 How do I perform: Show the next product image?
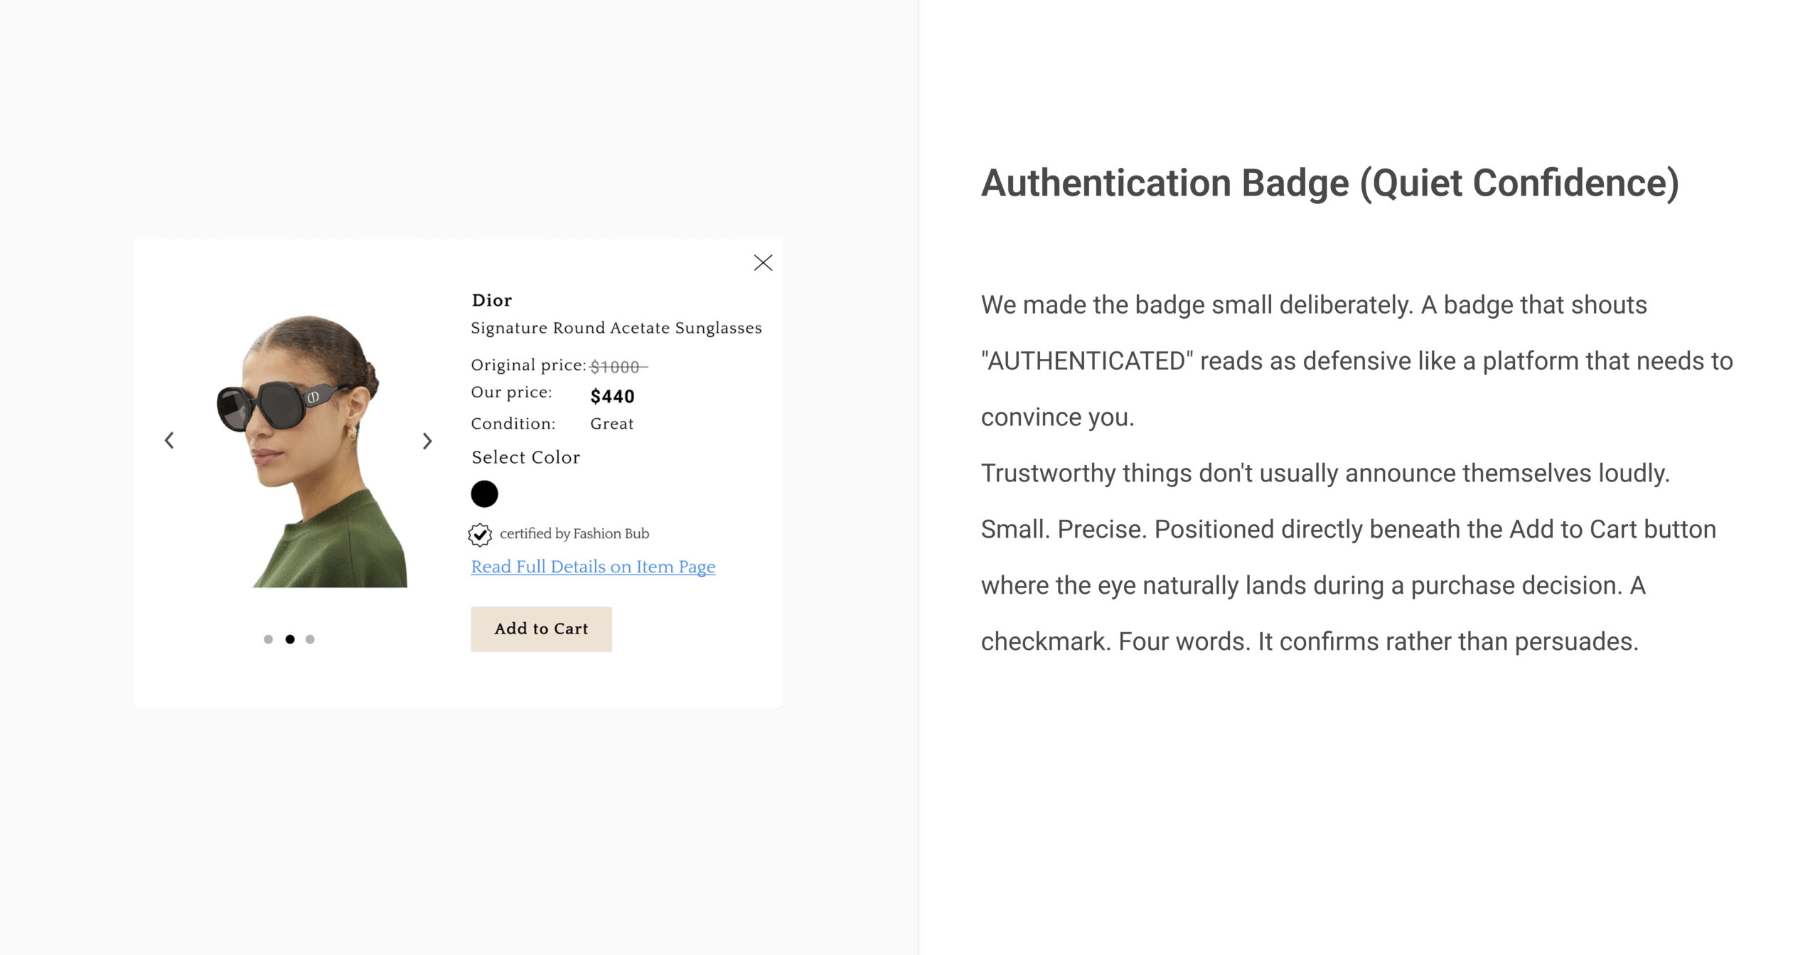[427, 442]
